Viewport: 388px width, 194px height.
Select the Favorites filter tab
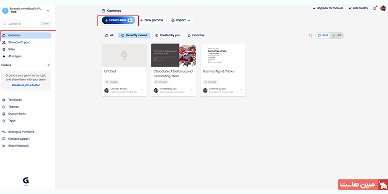click(195, 35)
